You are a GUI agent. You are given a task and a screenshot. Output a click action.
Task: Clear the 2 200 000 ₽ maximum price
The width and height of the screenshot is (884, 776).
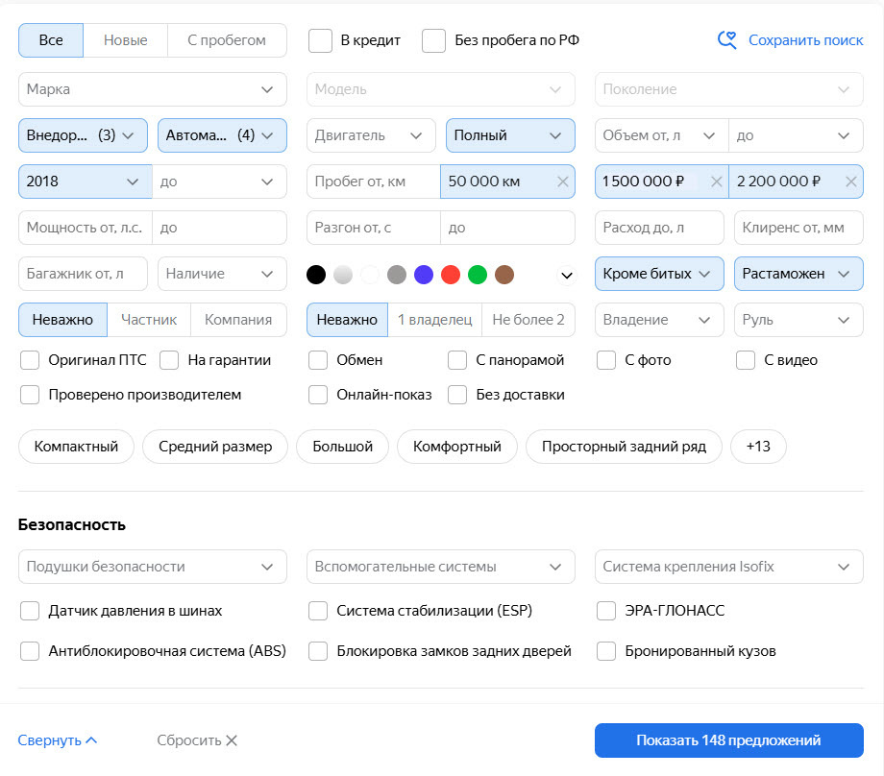(x=850, y=182)
